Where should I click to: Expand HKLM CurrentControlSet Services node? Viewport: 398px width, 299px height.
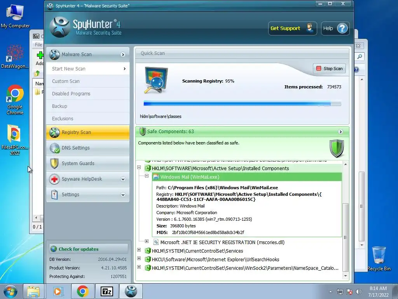(x=139, y=250)
